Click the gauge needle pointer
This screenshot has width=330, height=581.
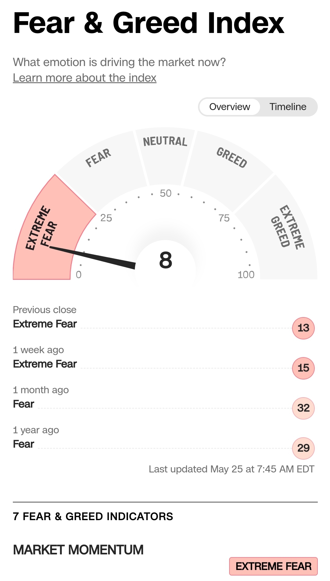pos(92,257)
